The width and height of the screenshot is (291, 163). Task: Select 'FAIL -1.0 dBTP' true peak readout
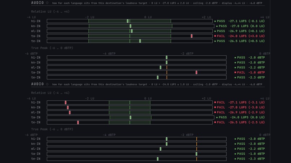click(249, 73)
